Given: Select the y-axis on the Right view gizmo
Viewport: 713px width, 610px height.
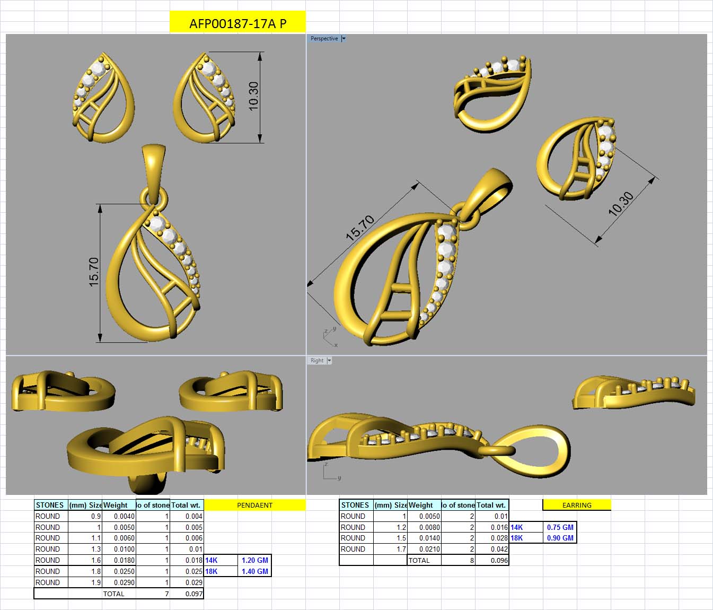Looking at the screenshot, I should (339, 477).
